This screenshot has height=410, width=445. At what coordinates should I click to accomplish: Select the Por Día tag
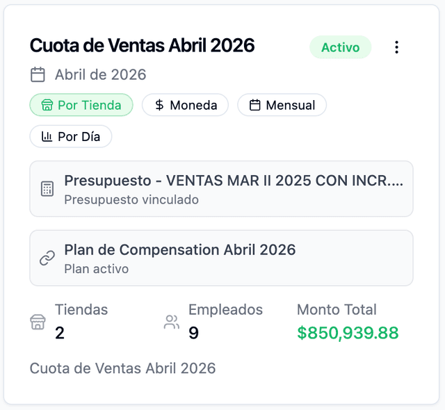coord(71,136)
